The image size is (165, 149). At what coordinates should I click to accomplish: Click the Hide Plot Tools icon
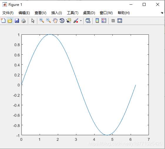113,21
